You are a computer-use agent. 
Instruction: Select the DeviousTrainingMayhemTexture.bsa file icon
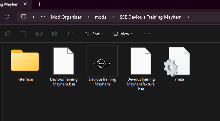coord(141,61)
